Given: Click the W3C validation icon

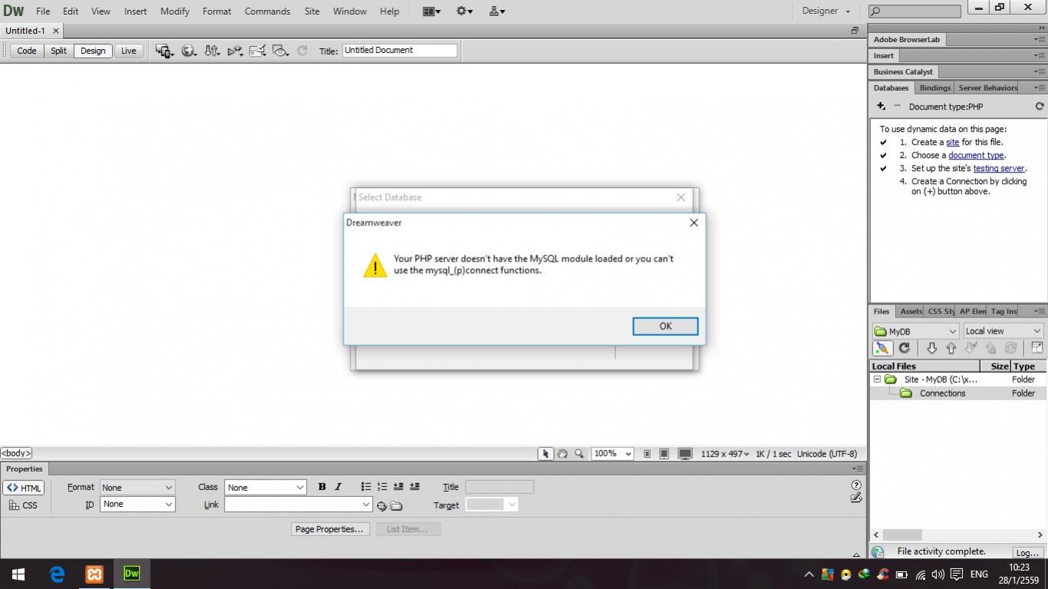Looking at the screenshot, I should click(235, 51).
